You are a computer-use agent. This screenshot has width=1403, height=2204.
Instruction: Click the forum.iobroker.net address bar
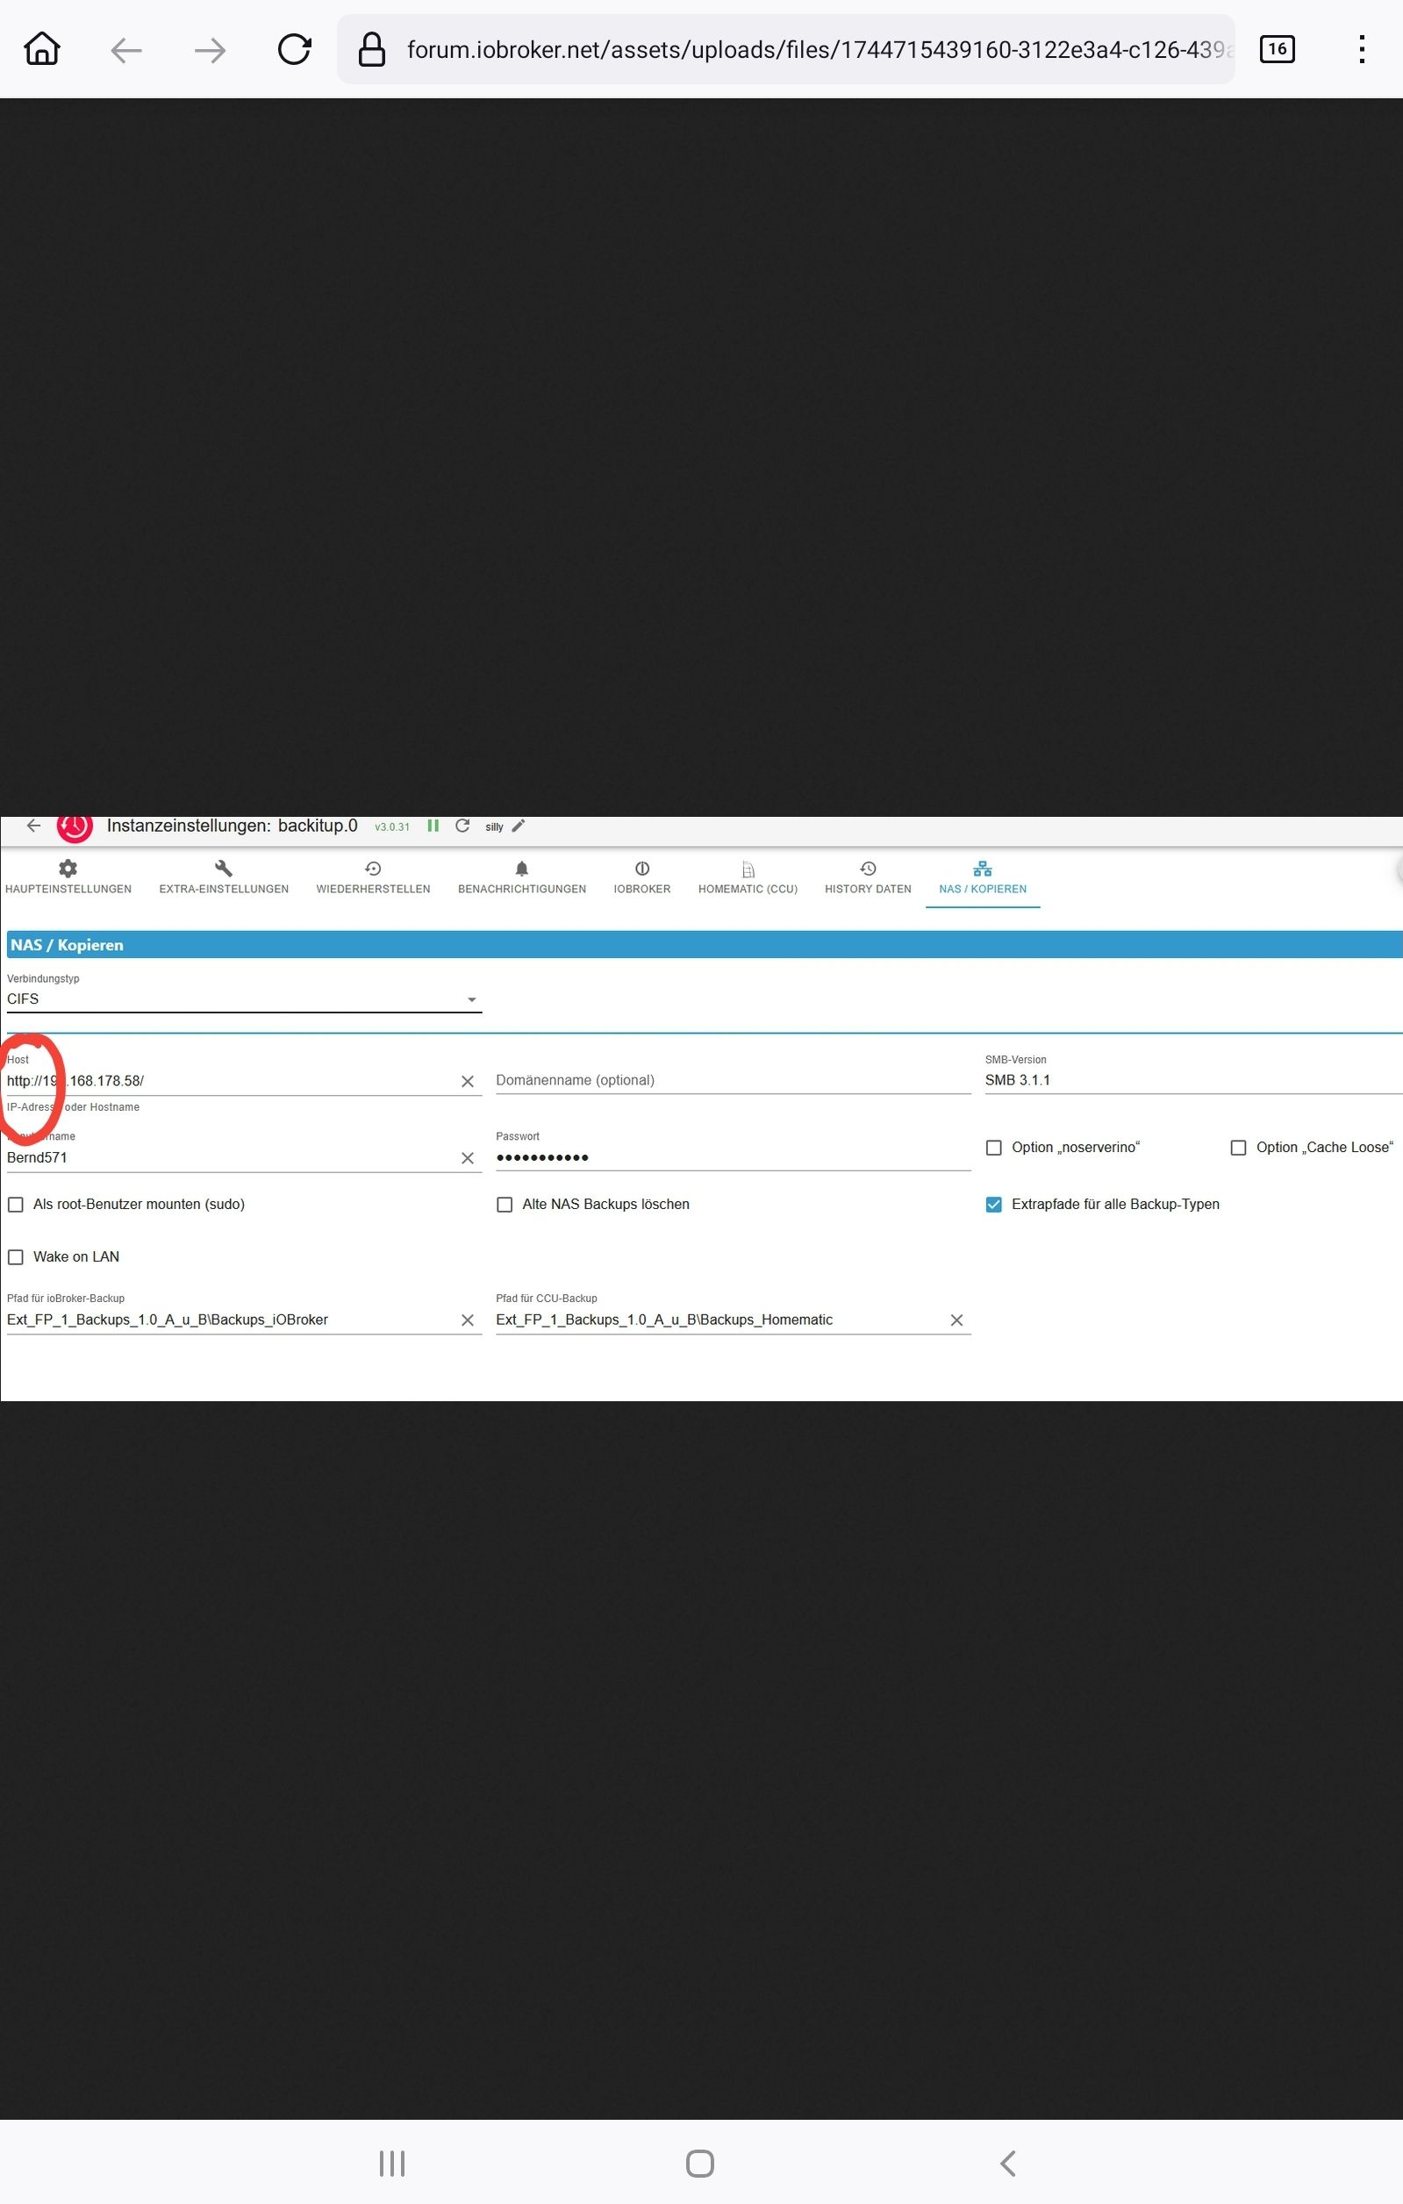[x=785, y=49]
